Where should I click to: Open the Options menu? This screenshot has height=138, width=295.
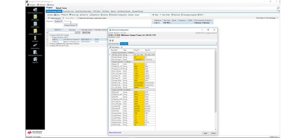click(41, 5)
